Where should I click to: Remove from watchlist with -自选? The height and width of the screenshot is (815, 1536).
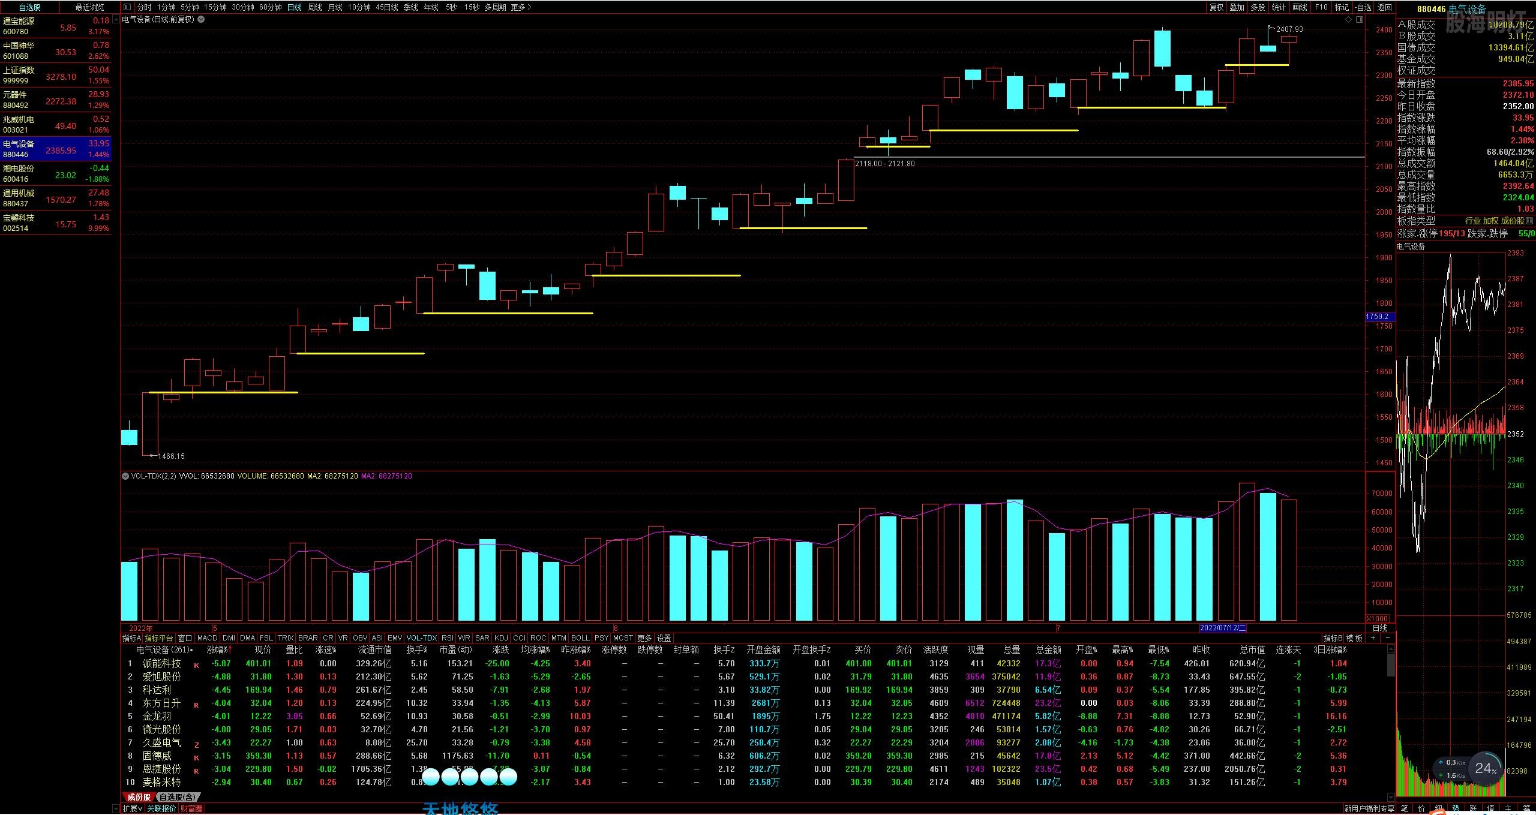tap(1363, 7)
